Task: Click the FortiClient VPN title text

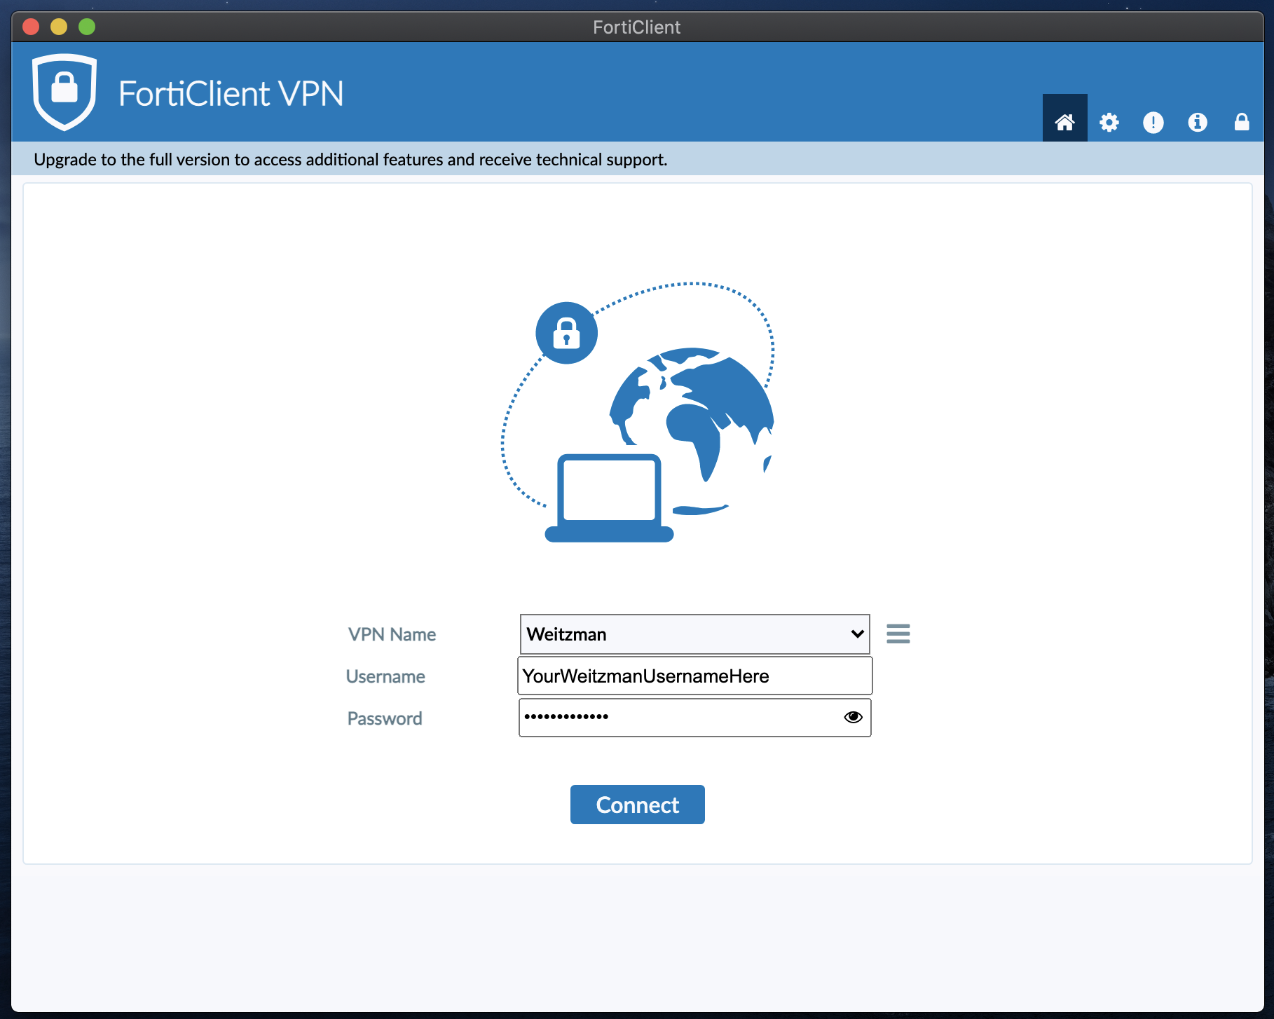Action: pos(231,93)
